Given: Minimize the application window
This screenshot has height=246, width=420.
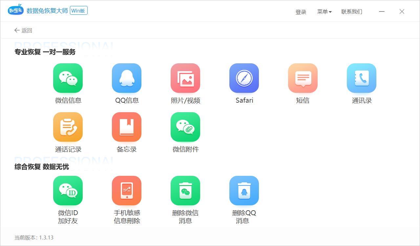Looking at the screenshot, I should tap(382, 11).
